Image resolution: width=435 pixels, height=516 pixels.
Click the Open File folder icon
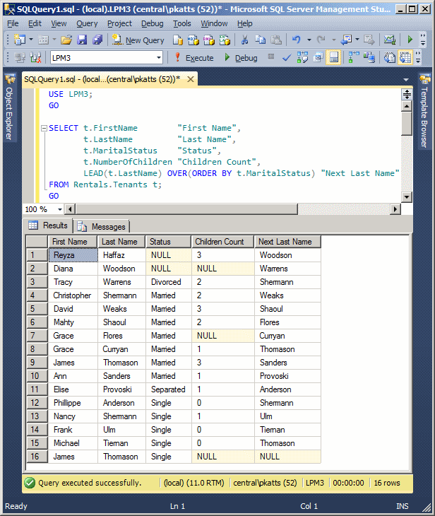[66, 40]
